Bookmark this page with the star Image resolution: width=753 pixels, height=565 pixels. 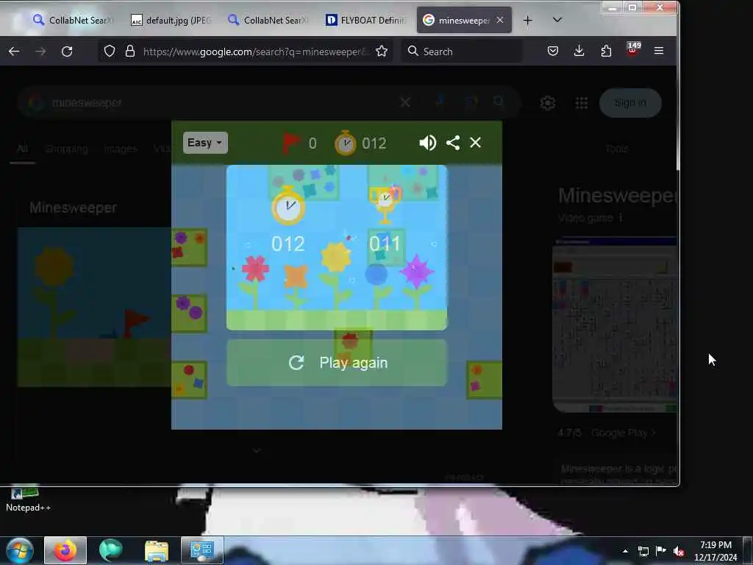[x=382, y=51]
